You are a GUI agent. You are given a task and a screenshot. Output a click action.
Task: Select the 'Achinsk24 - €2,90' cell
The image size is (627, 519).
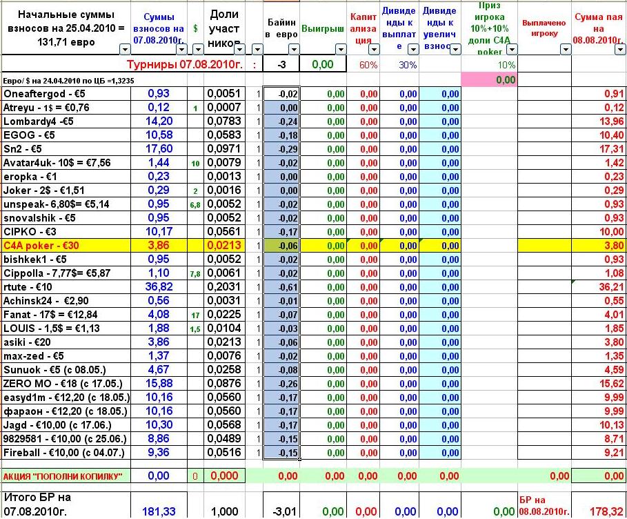coord(66,301)
